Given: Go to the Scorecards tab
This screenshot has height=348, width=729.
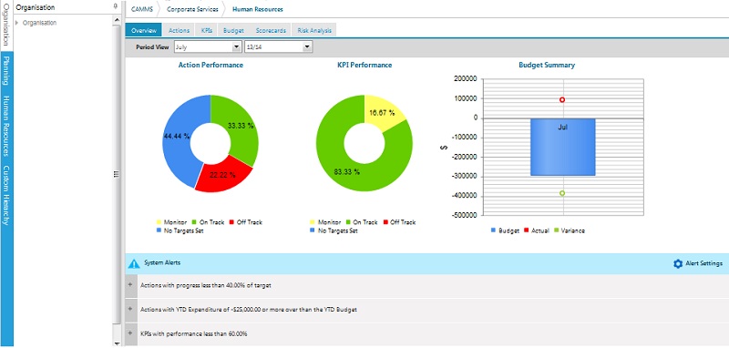Looking at the screenshot, I should pos(271,30).
